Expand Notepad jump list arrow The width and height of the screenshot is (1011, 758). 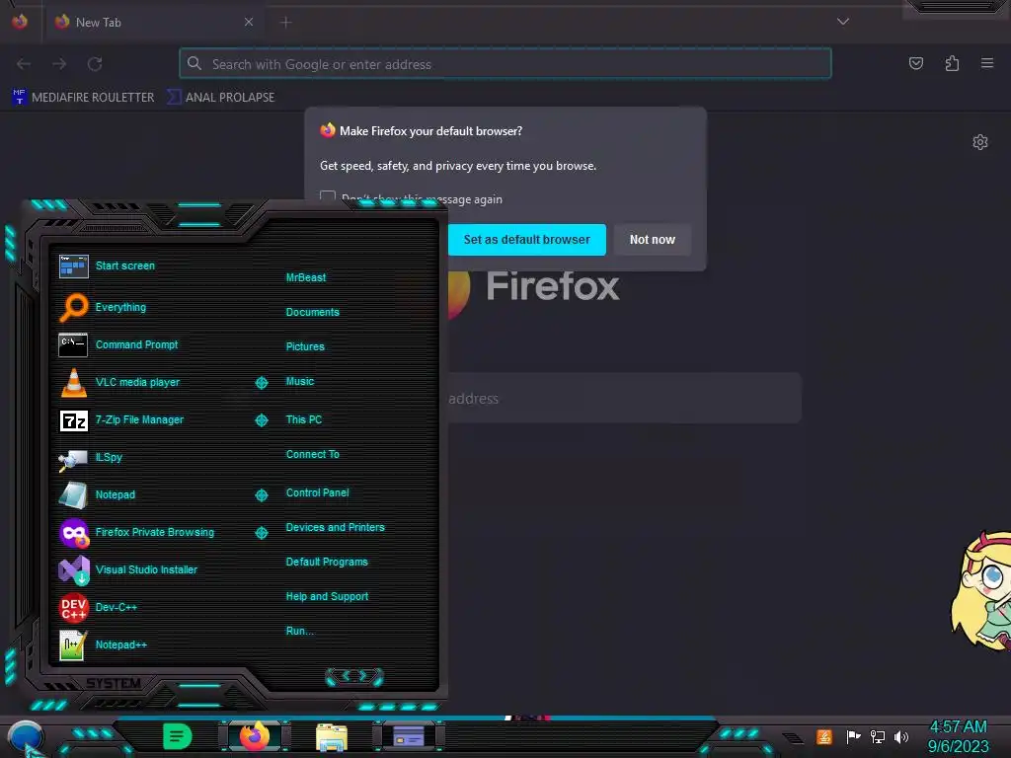coord(261,495)
